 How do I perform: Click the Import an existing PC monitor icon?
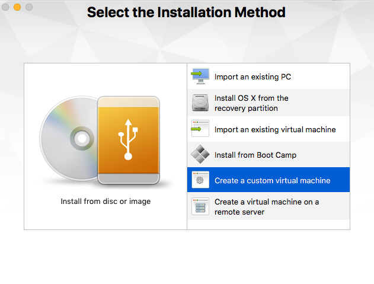pos(200,76)
